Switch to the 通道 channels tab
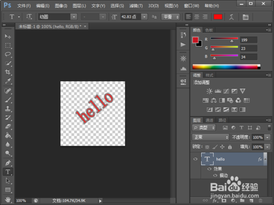Viewport: 274px width, 205px height. point(209,120)
